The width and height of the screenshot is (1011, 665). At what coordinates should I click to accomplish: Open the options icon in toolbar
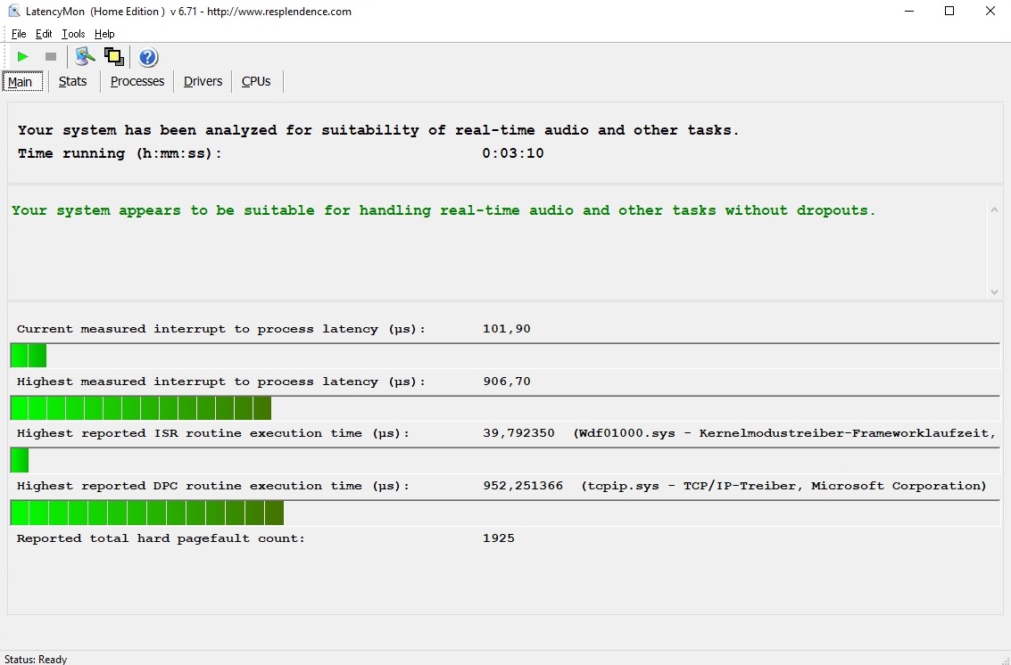(85, 57)
